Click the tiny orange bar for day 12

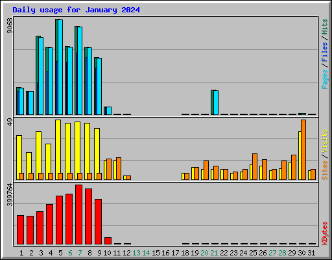point(128,177)
